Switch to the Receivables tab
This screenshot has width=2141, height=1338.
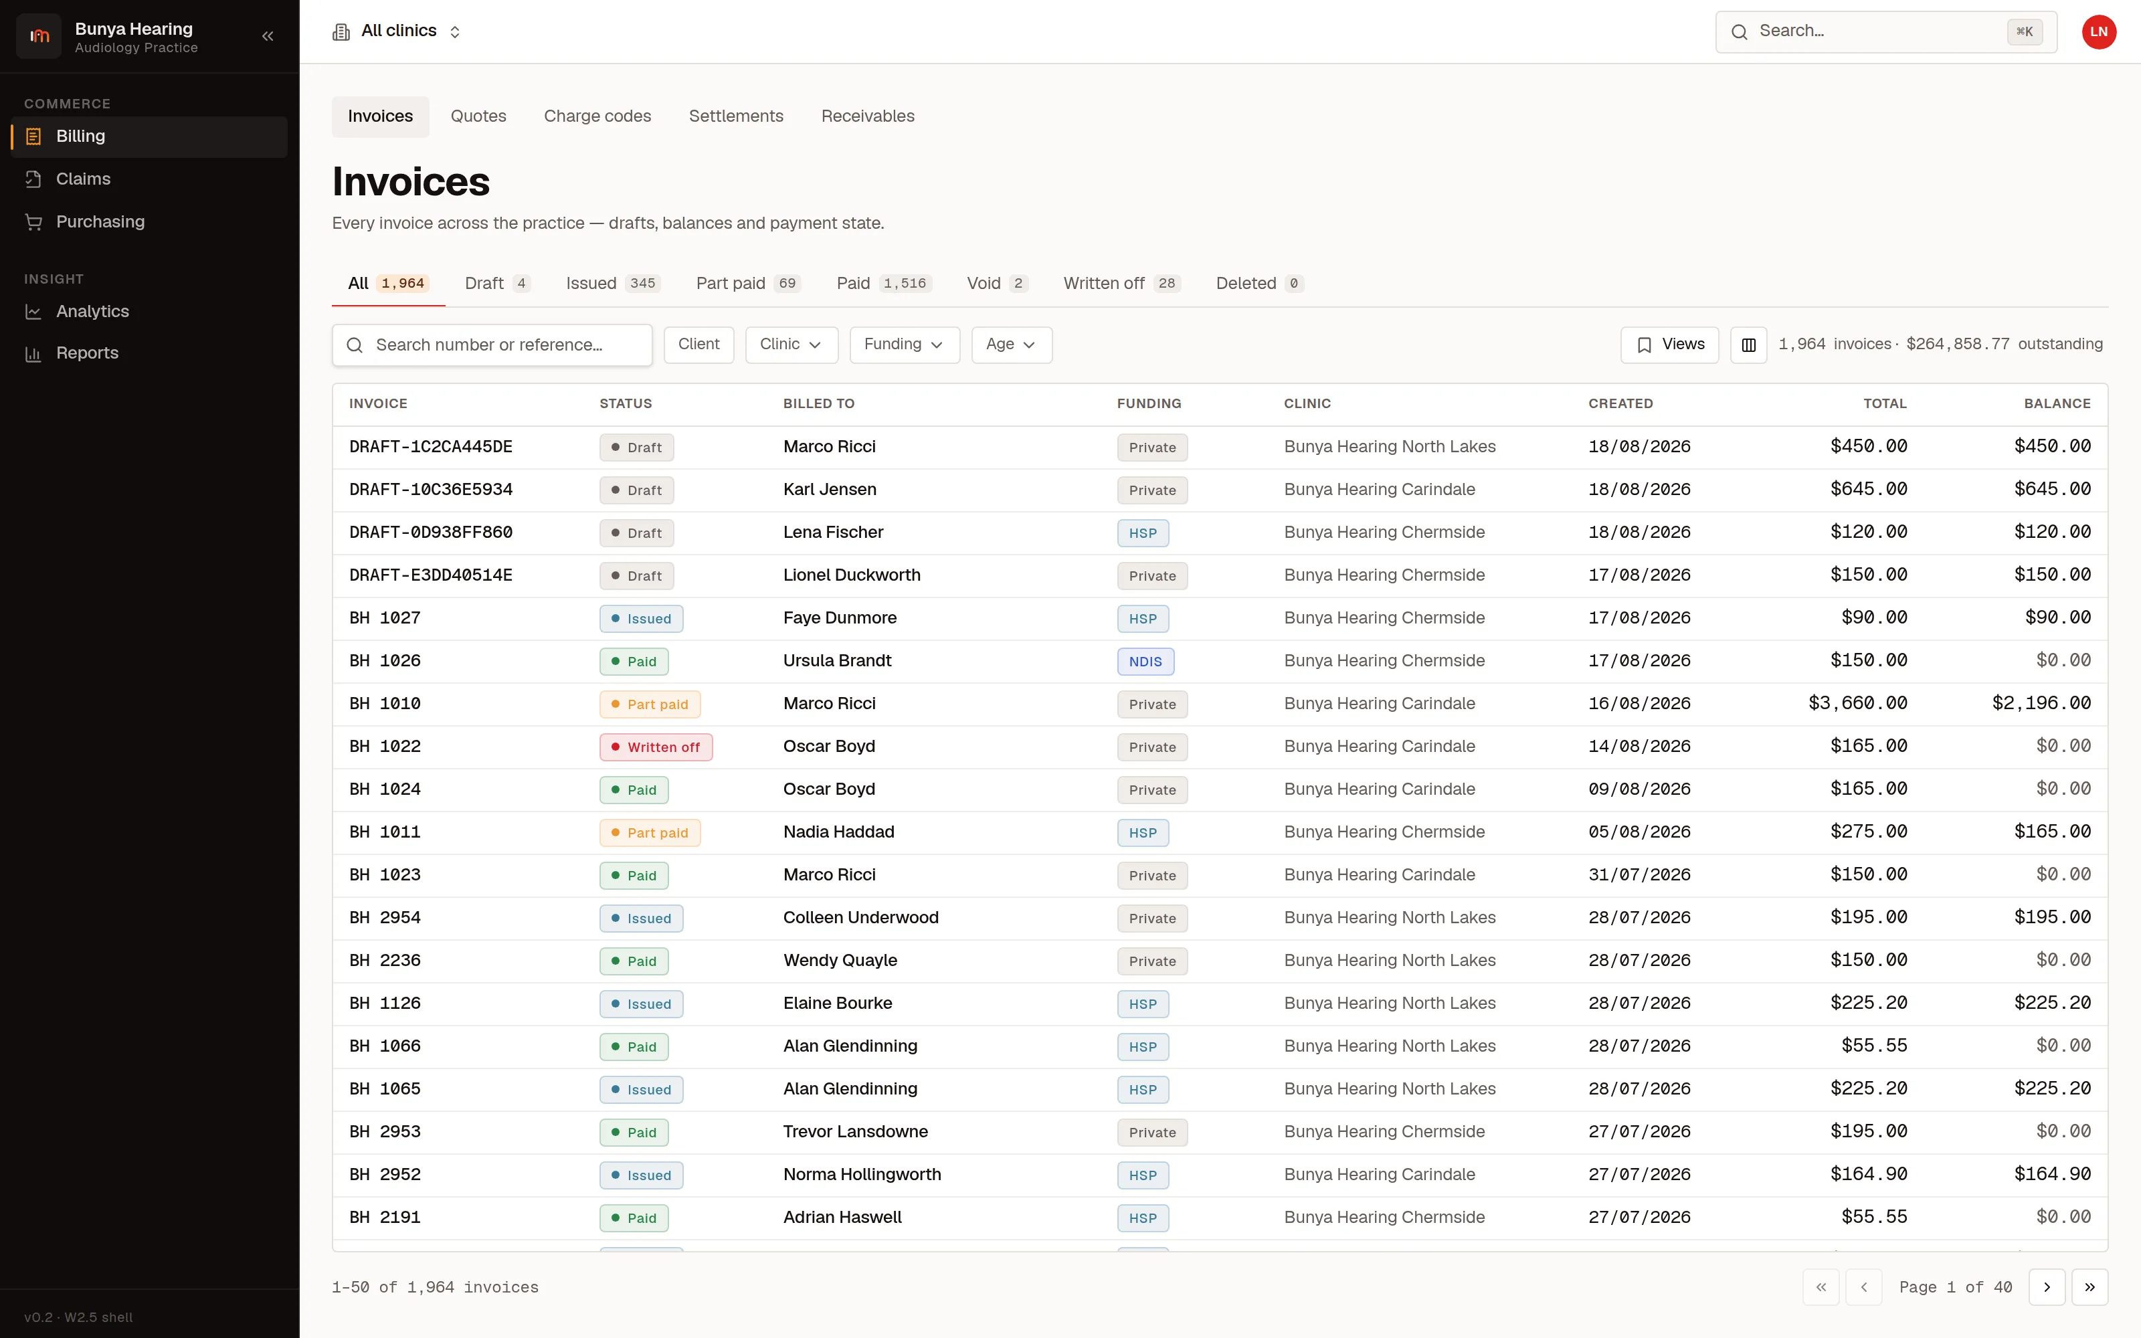point(868,117)
